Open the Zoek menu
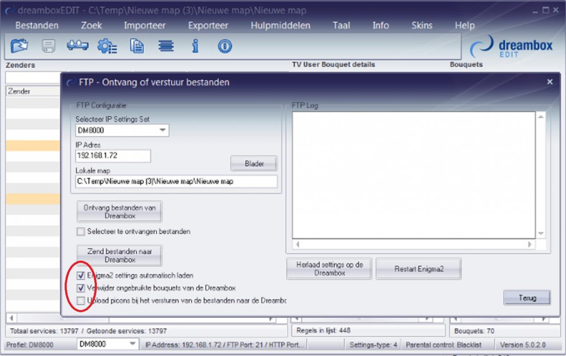 [x=91, y=25]
